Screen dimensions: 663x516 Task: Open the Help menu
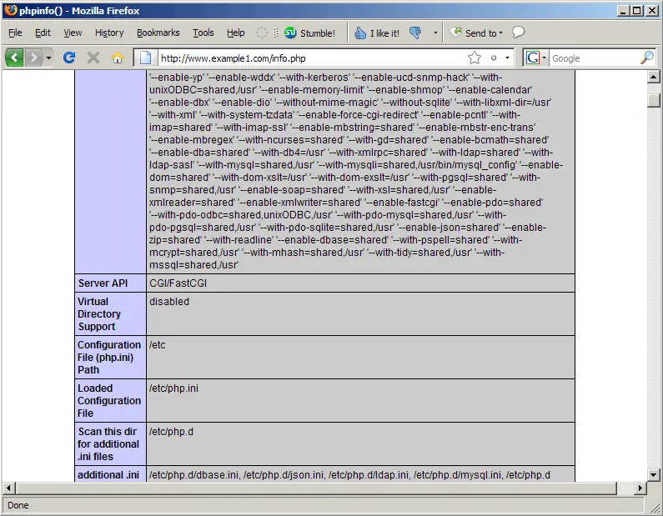click(x=235, y=33)
